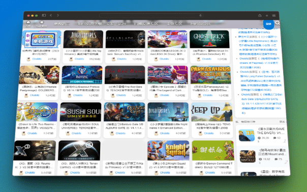Screen dimensions: 307x192
Task: Open the Sushi Soul Universe game card
Action: point(80,120)
